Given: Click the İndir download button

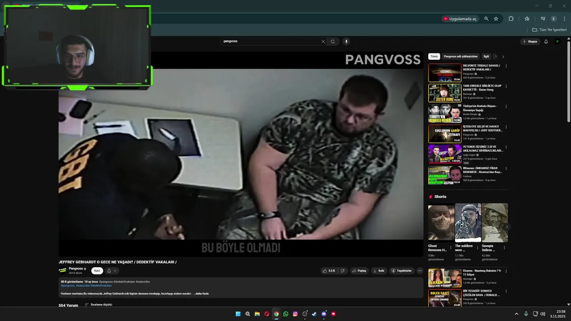Looking at the screenshot, I should point(379,271).
